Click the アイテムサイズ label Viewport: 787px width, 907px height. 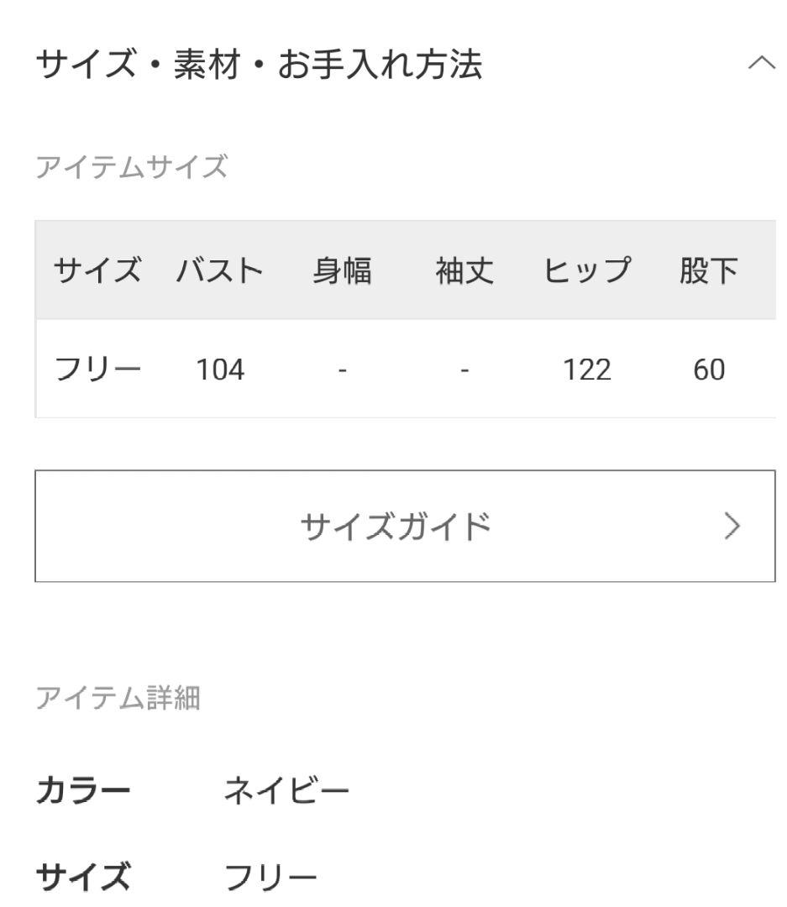(131, 167)
